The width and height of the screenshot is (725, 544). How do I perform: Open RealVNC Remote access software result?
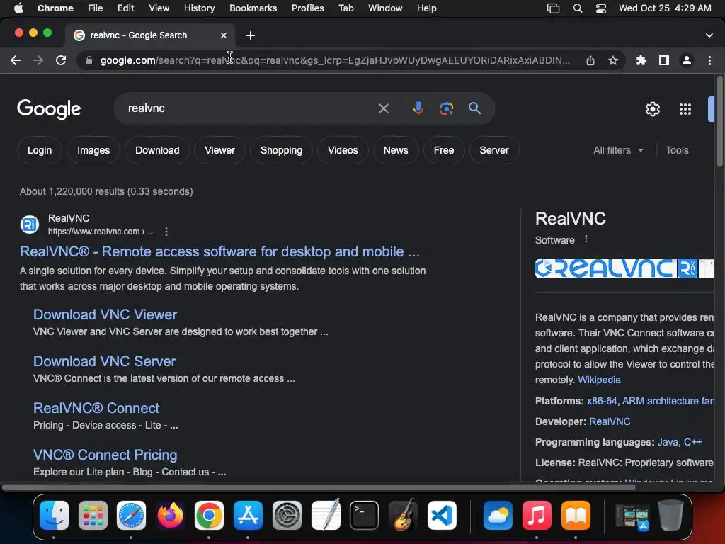click(x=219, y=251)
